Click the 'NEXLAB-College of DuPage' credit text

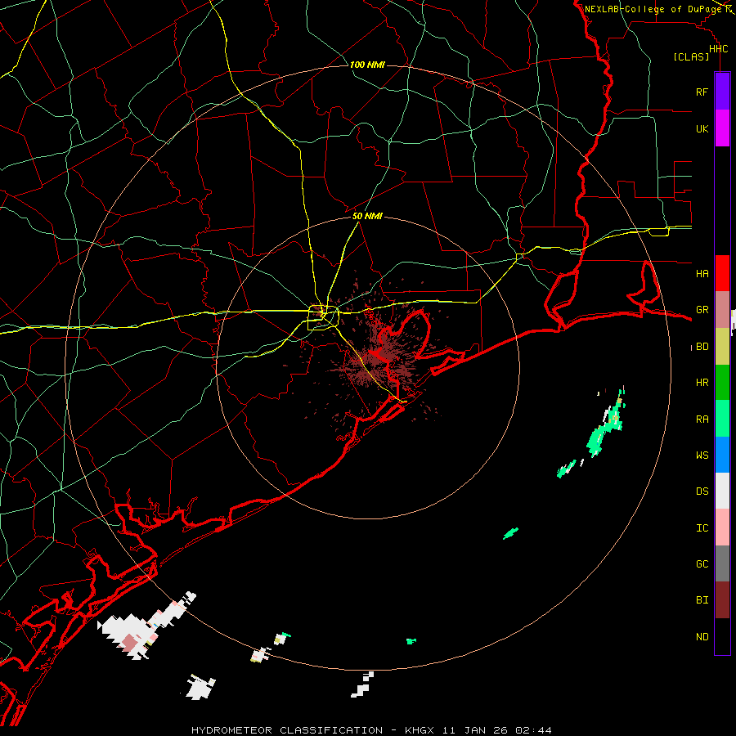(x=653, y=9)
